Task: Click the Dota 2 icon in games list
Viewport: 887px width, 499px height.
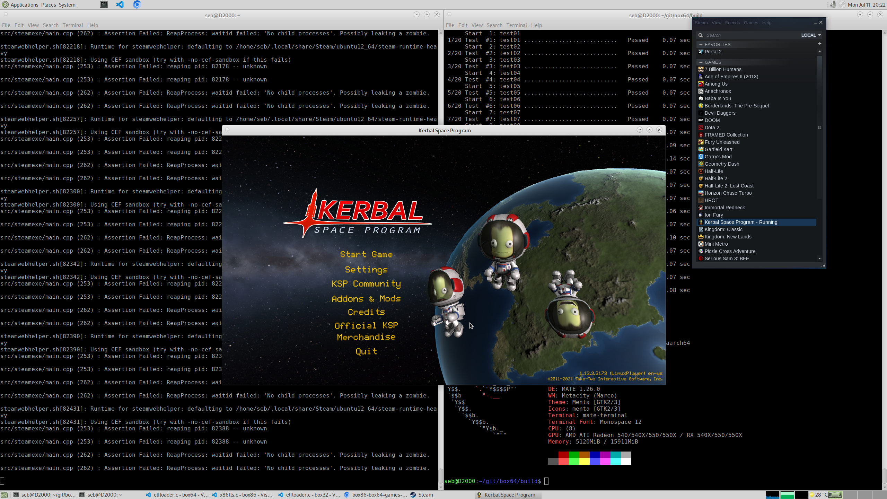Action: click(701, 128)
